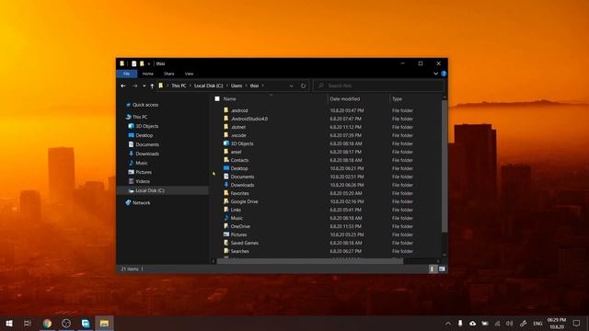Select Downloads in navigation pane
This screenshot has width=589, height=331.
coord(147,154)
